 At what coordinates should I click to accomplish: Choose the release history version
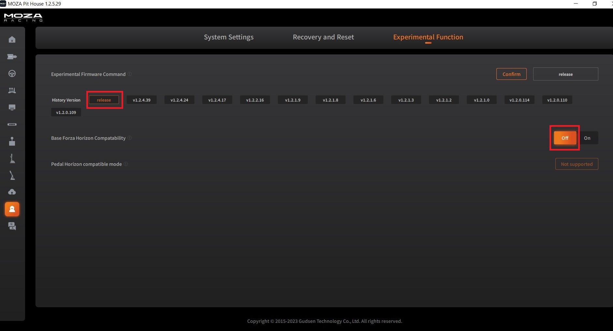(x=104, y=100)
